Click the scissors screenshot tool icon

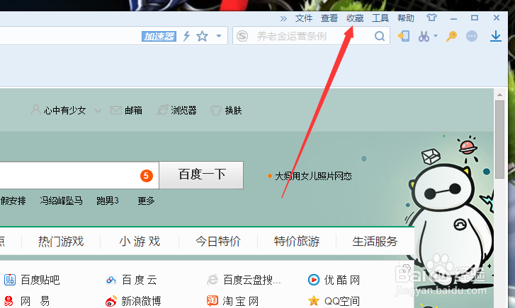click(424, 36)
